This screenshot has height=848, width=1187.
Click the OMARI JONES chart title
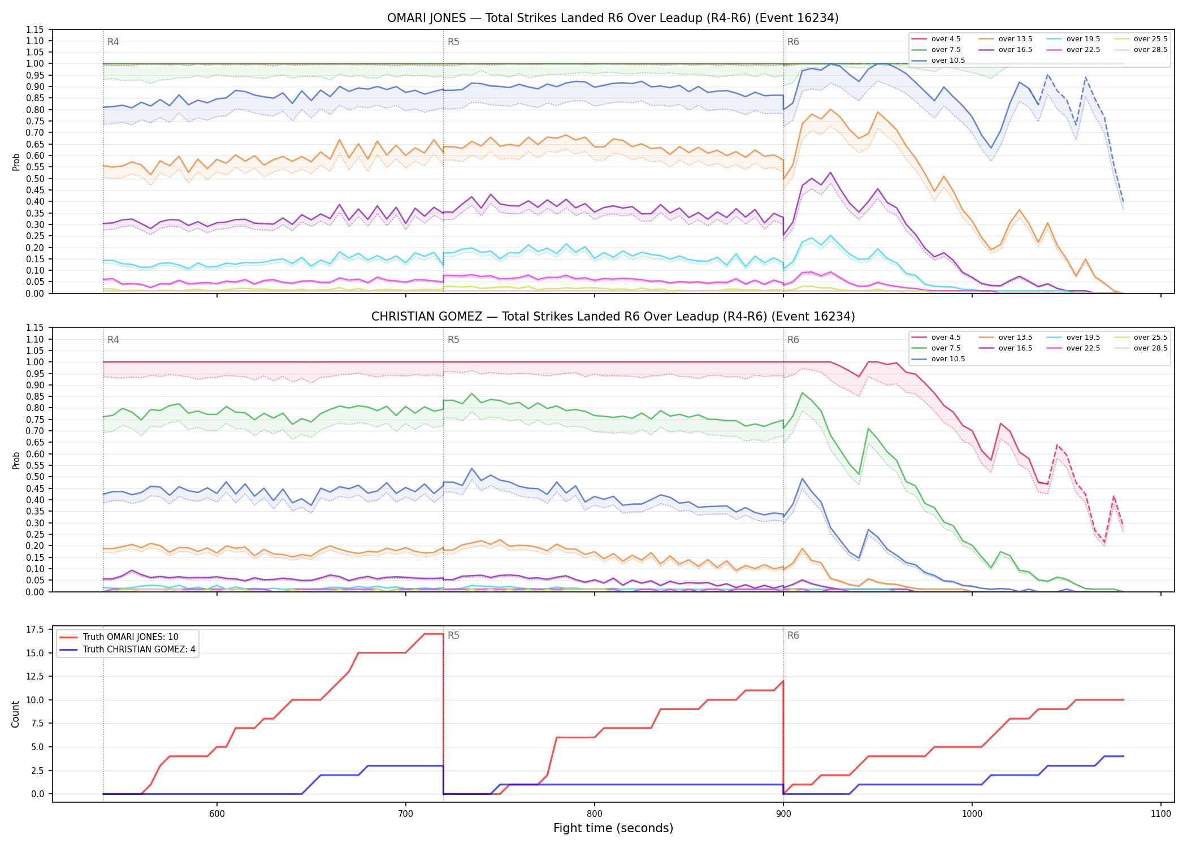[613, 18]
